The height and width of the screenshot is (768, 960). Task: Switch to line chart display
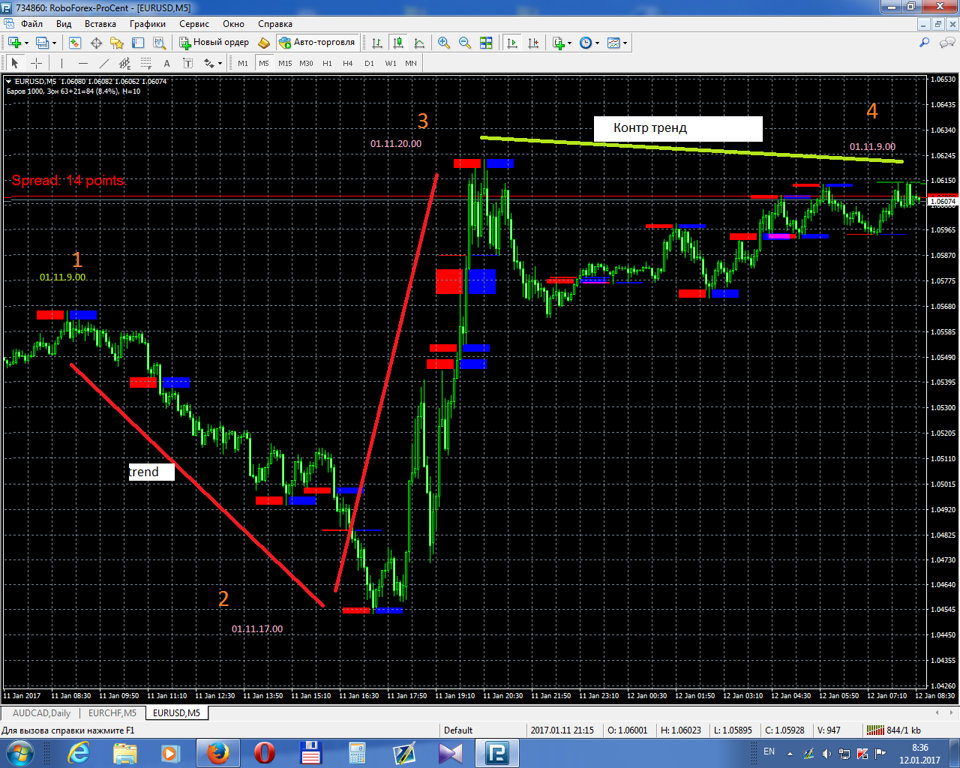(x=419, y=43)
